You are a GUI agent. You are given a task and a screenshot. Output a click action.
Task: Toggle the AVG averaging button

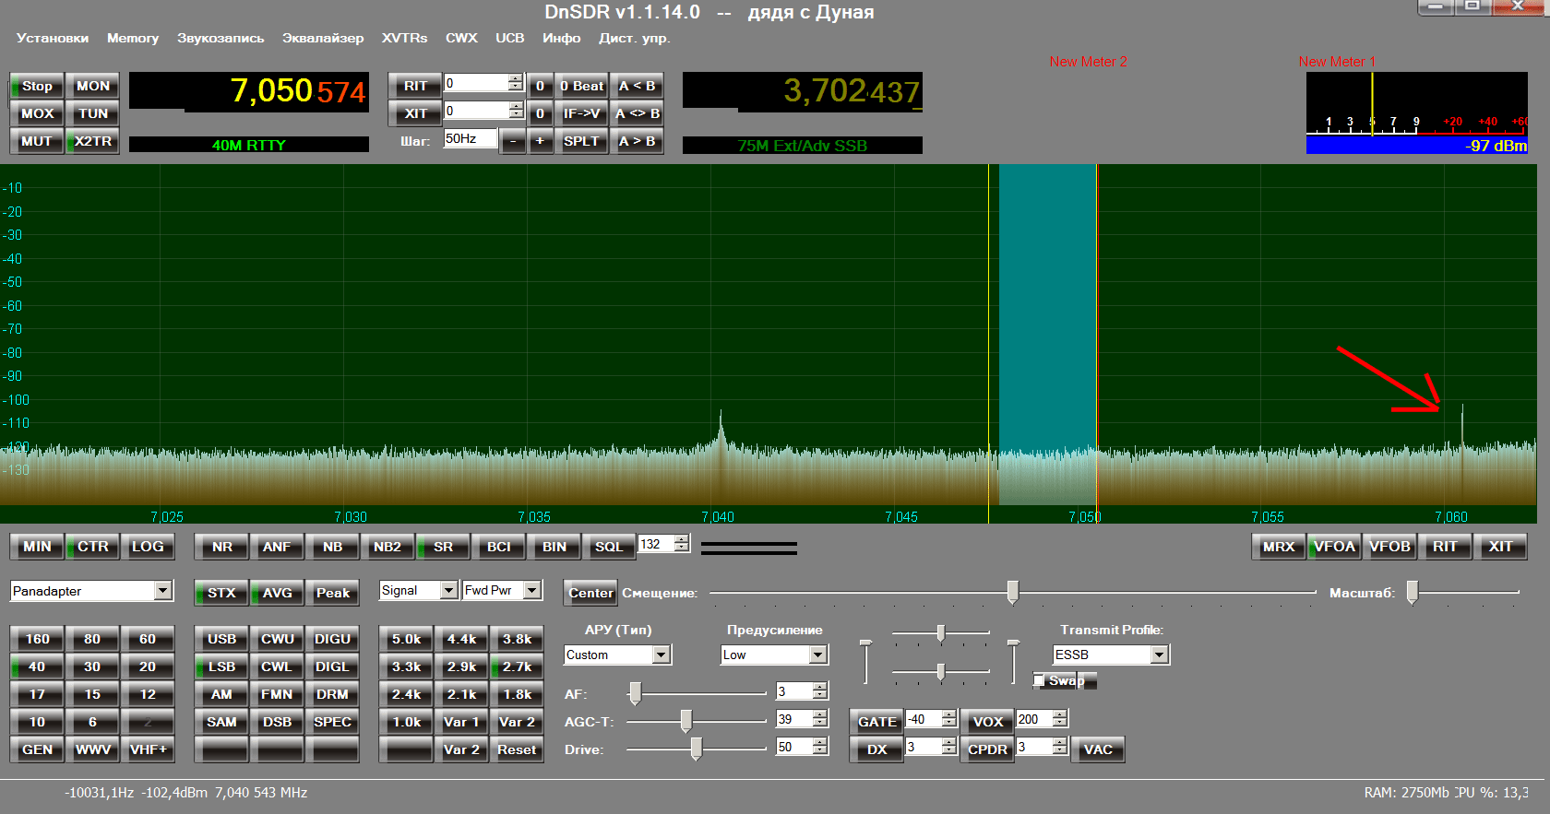click(x=277, y=593)
